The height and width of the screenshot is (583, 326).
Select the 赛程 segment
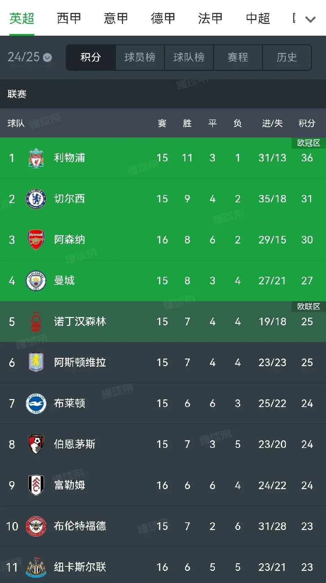click(238, 57)
